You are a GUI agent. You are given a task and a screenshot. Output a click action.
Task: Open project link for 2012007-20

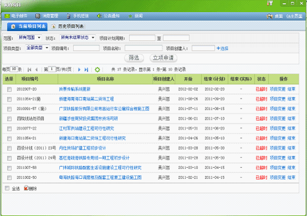(x=75, y=89)
